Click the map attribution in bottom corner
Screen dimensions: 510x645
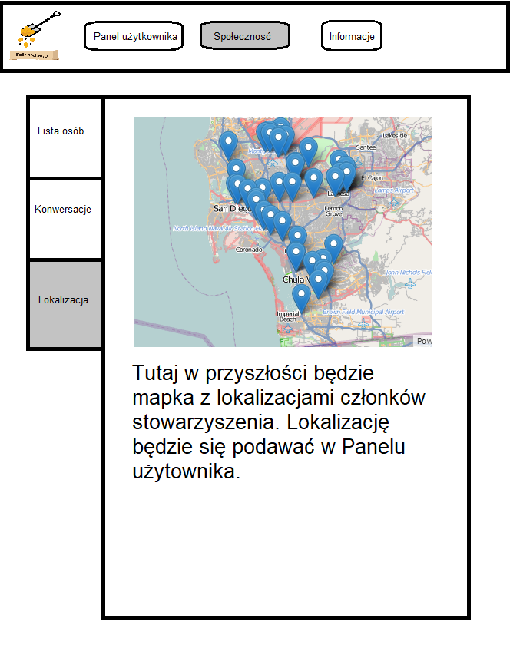423,341
